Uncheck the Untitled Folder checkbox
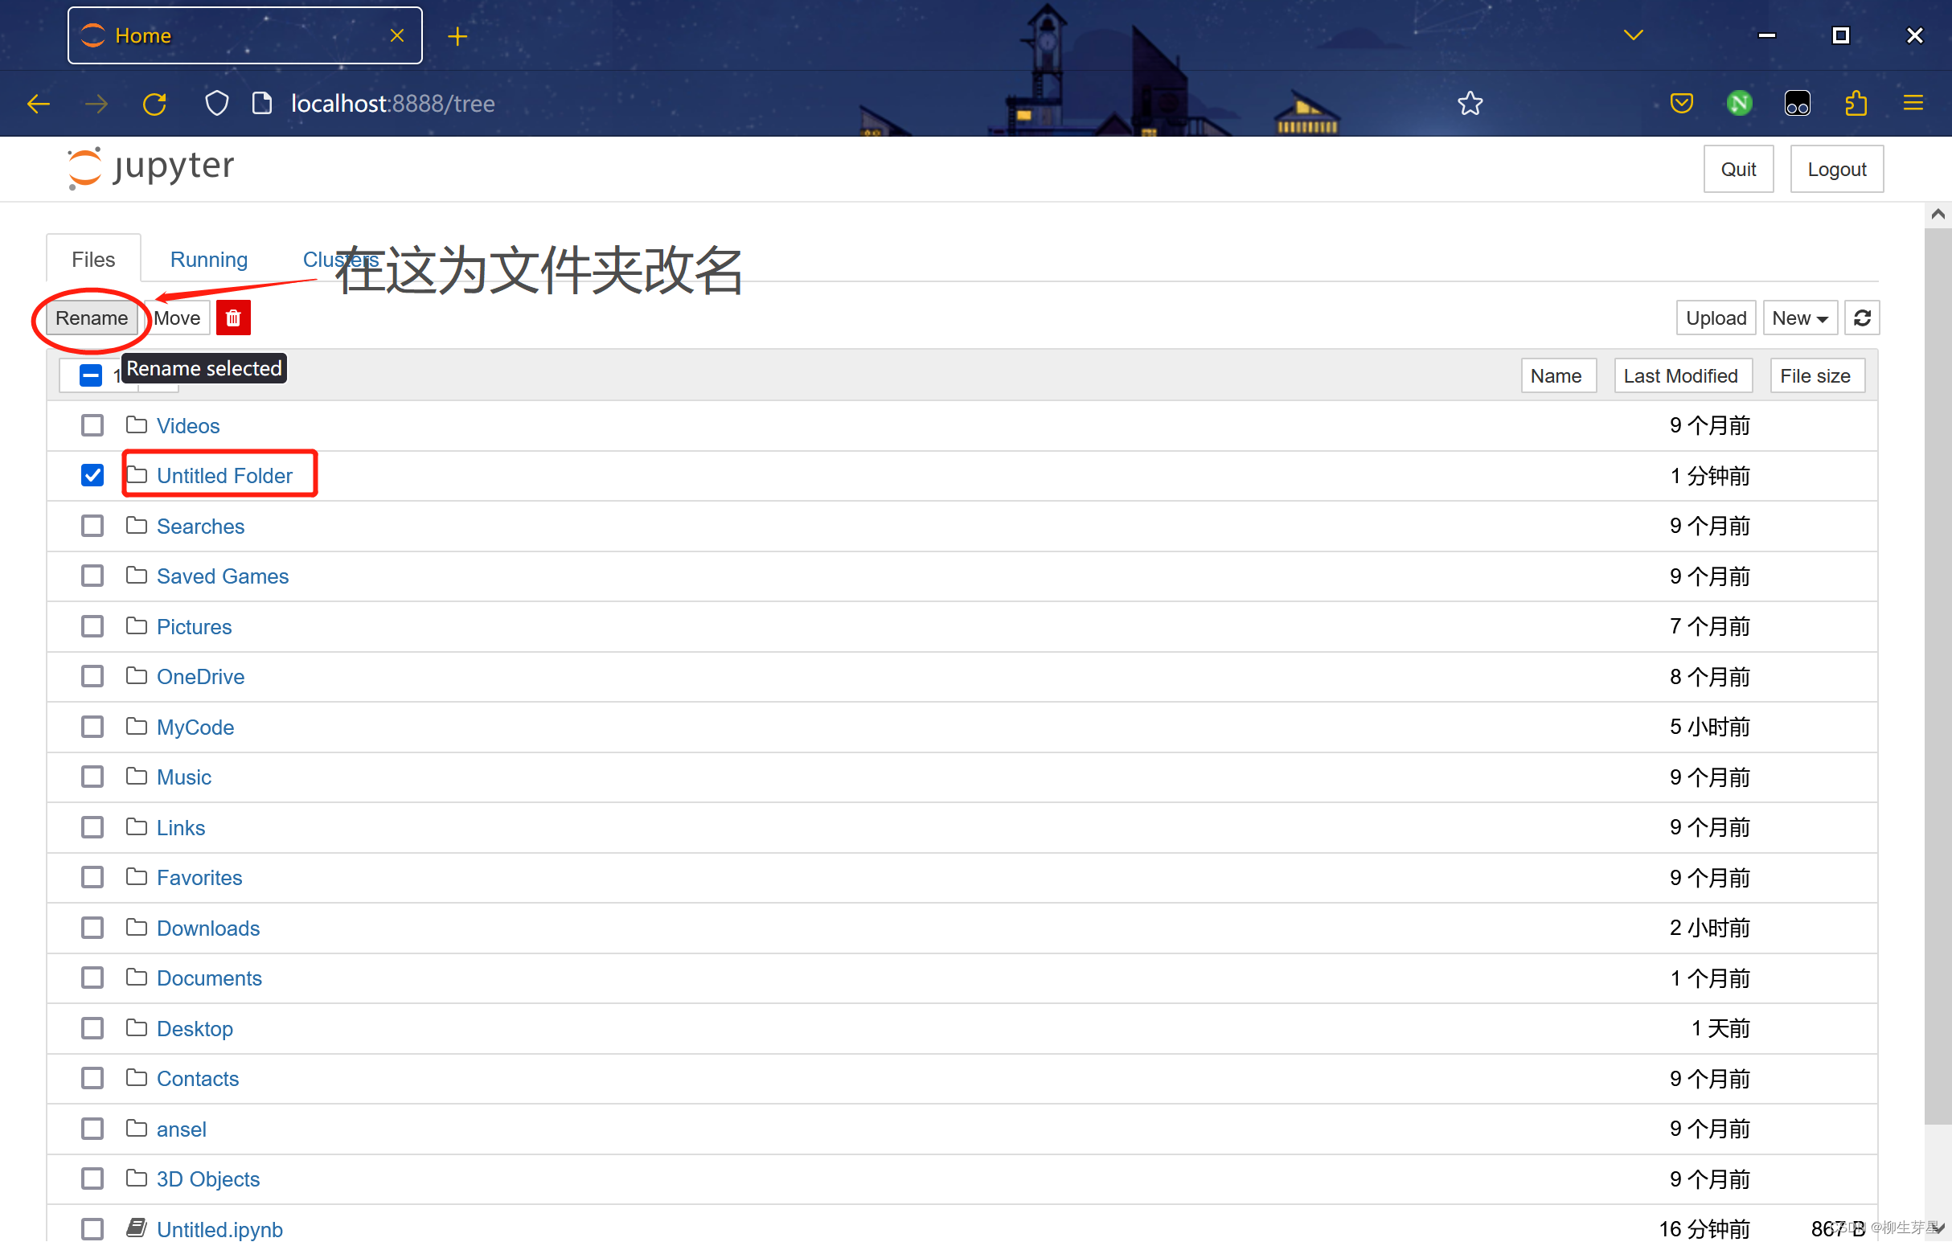Screen dimensions: 1952x1242 92,475
